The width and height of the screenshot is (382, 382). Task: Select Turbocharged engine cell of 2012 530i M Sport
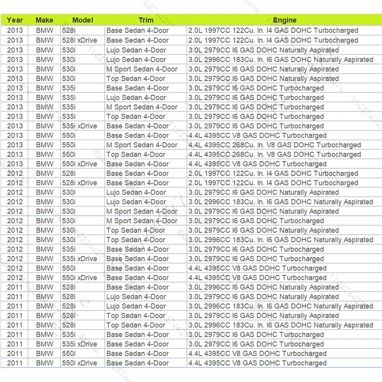tap(285, 221)
